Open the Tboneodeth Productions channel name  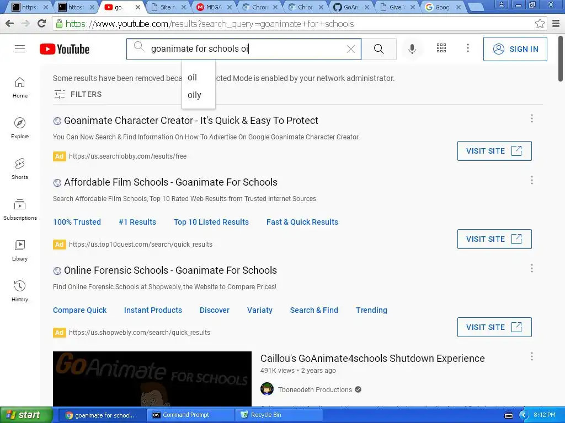315,389
